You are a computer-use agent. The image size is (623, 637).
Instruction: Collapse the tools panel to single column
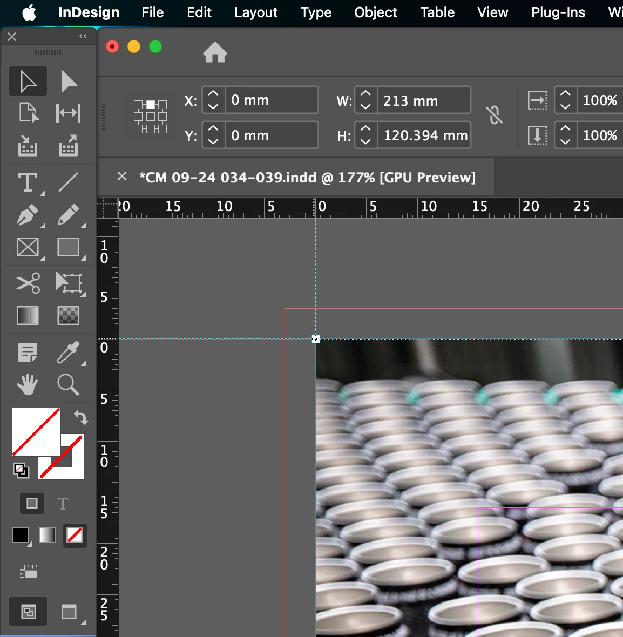[x=83, y=36]
